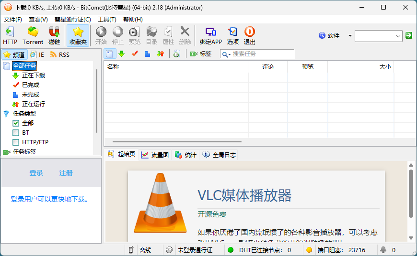
Task: Open search task filter dropdown magnifier
Action: [226, 54]
